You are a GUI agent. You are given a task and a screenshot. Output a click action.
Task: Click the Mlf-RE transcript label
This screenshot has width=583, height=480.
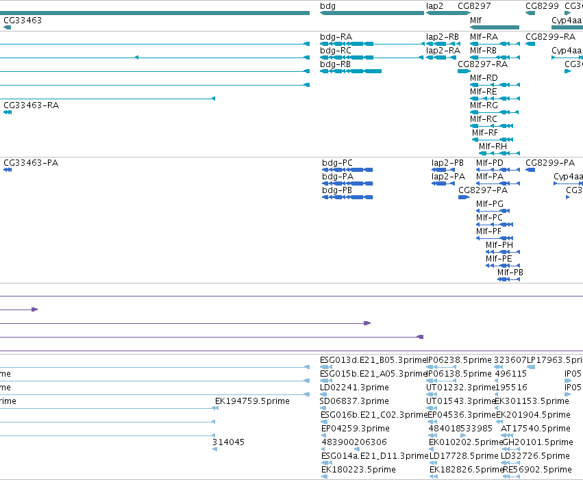pos(484,92)
